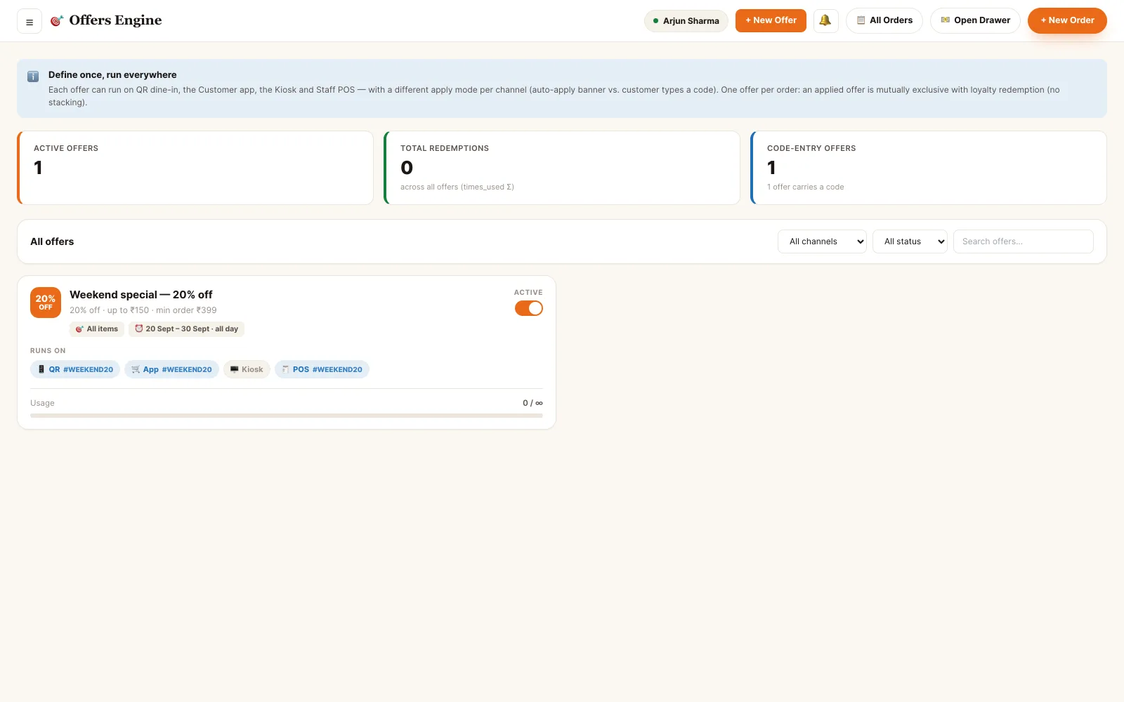1124x702 pixels.
Task: Open All Orders
Action: (884, 20)
